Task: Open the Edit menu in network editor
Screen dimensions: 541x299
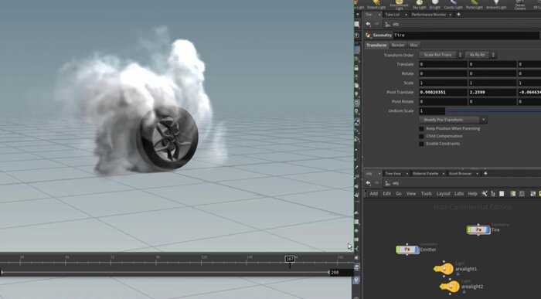Action: point(386,194)
